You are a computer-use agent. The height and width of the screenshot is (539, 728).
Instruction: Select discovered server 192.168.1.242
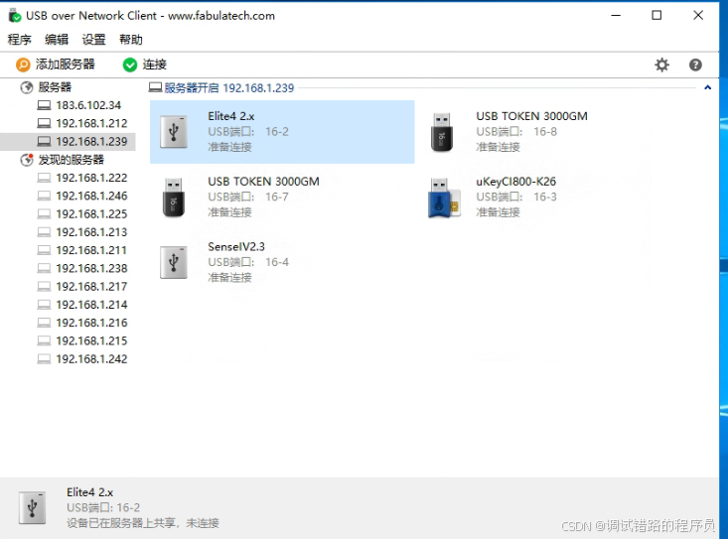tap(91, 358)
